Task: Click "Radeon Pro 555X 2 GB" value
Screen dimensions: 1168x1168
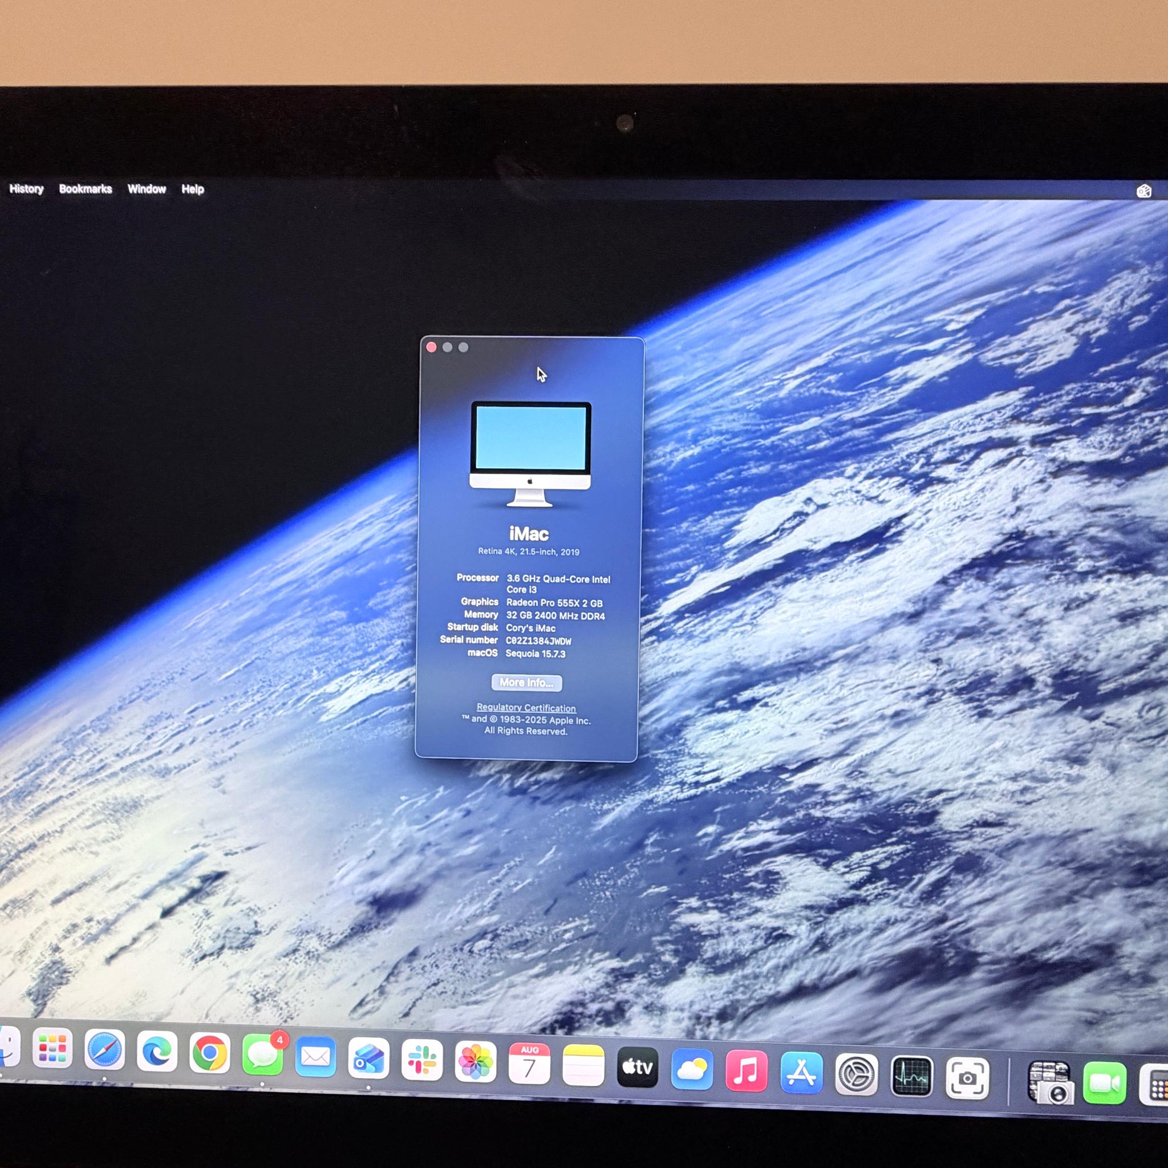Action: (554, 603)
